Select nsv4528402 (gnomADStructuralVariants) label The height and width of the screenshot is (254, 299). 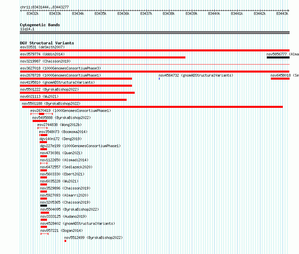pyautogui.click(x=78, y=223)
